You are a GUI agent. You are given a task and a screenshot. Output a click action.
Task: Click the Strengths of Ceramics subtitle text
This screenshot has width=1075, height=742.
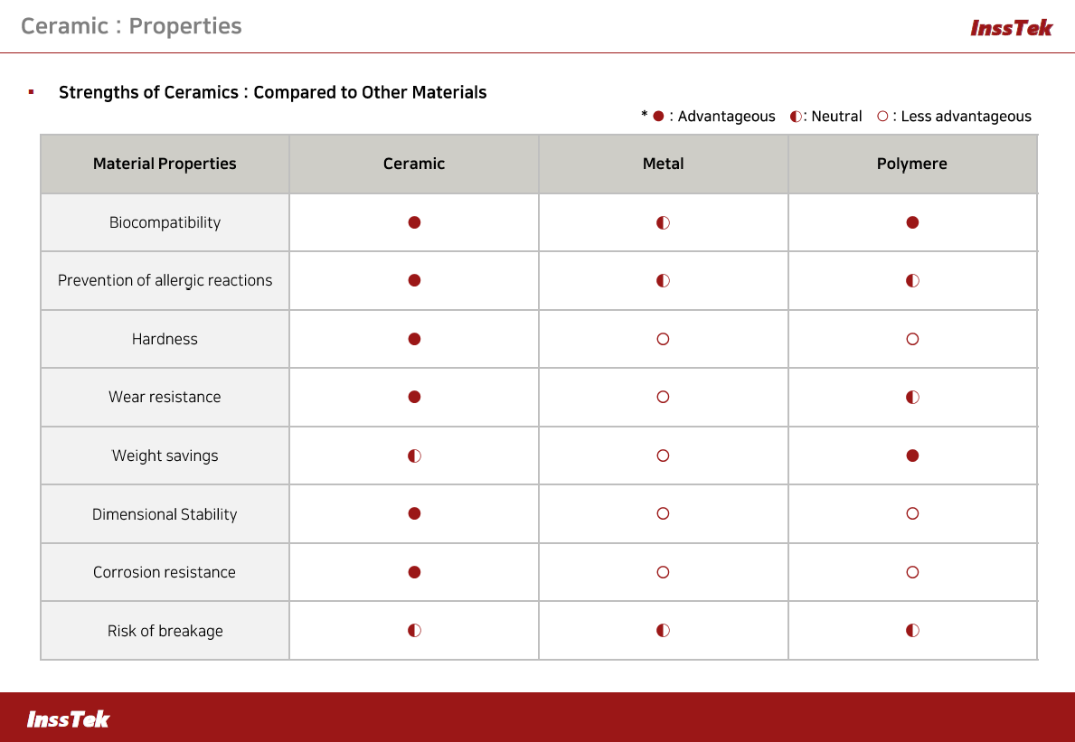click(272, 92)
